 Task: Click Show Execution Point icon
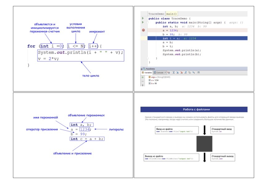click(x=169, y=73)
